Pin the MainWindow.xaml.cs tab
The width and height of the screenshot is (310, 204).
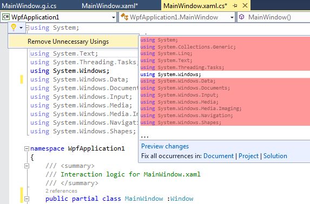coord(235,6)
